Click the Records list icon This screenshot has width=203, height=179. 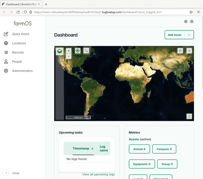click(6, 52)
